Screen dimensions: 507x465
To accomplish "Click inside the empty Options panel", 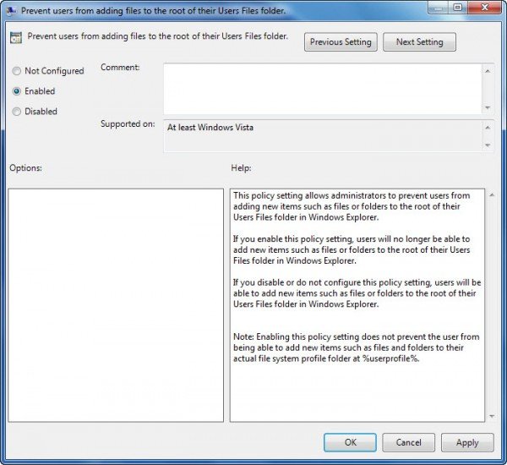I will pyautogui.click(x=116, y=305).
